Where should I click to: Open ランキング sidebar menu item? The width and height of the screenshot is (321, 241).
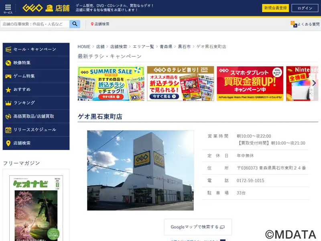(36, 103)
